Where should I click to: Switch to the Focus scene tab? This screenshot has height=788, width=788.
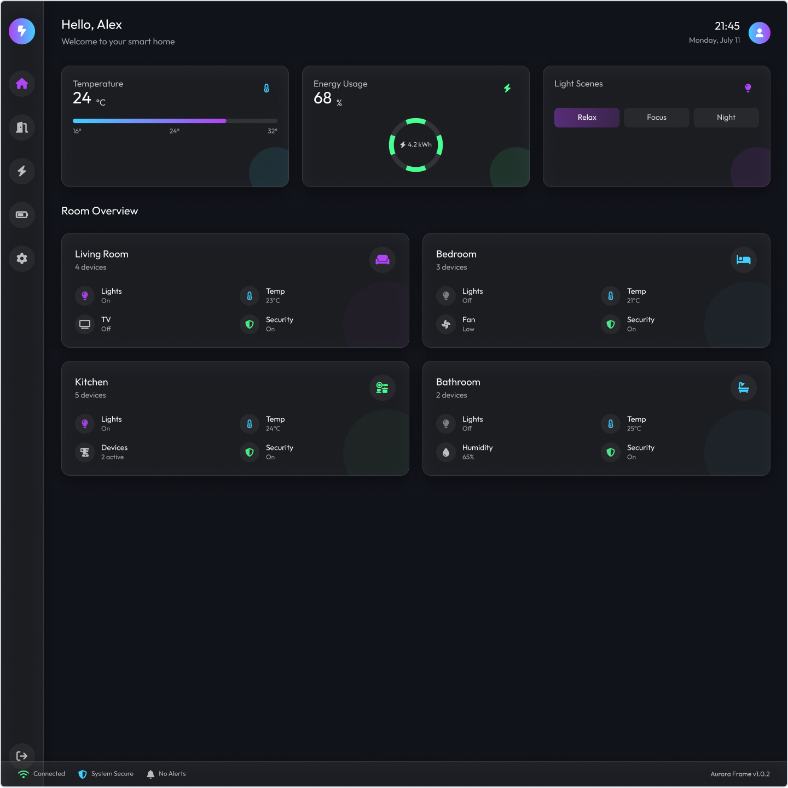pos(656,117)
